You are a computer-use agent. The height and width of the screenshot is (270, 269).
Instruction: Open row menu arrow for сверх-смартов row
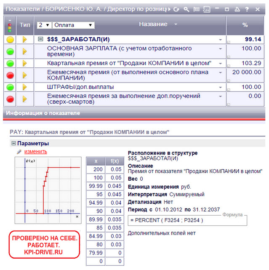[220, 96]
